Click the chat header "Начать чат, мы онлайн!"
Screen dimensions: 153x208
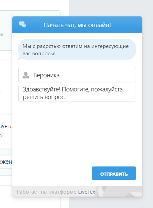(x=77, y=25)
